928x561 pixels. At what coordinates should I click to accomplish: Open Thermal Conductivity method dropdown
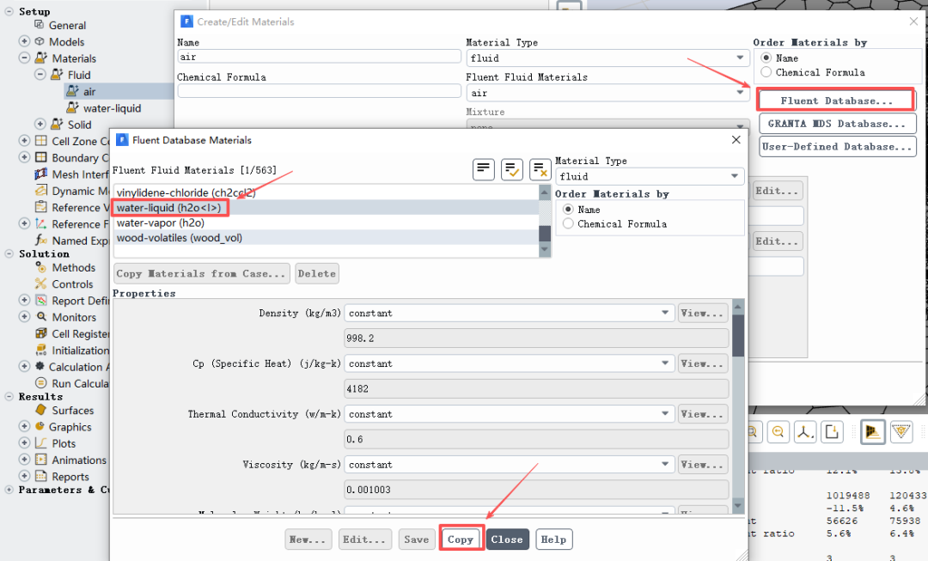tap(509, 414)
